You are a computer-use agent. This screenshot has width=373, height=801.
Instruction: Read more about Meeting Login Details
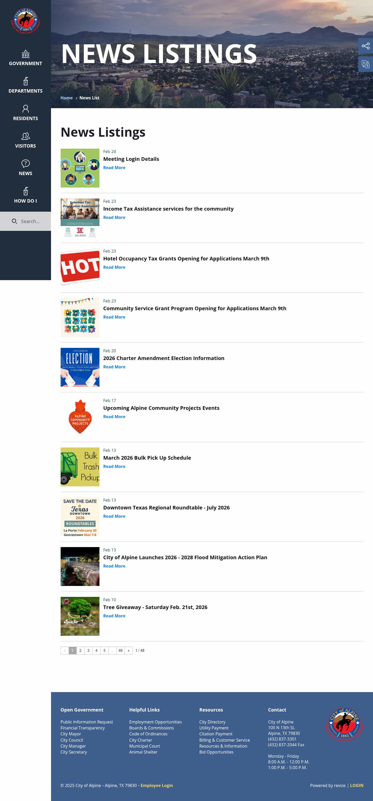point(114,168)
